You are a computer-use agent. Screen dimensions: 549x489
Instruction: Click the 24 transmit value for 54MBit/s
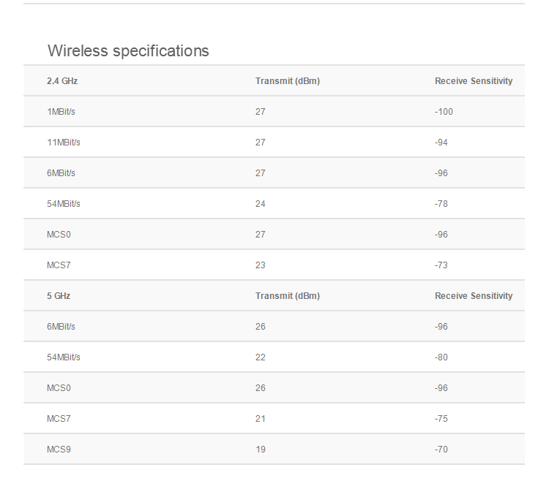click(260, 204)
